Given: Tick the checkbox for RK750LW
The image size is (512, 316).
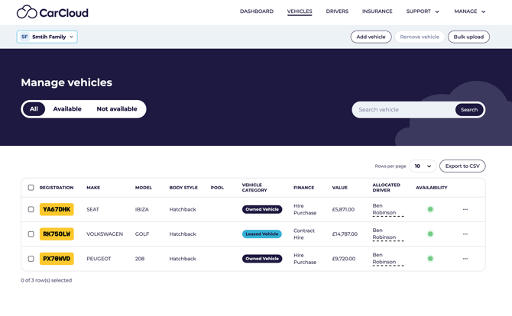Looking at the screenshot, I should [x=31, y=234].
